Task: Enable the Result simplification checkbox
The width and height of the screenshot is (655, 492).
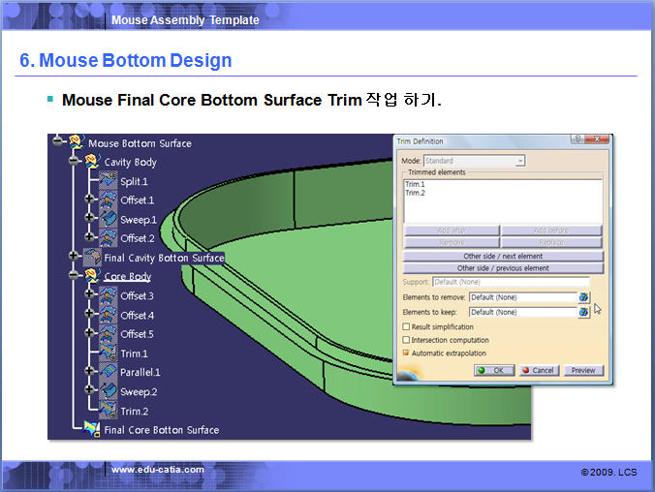Action: coord(406,327)
